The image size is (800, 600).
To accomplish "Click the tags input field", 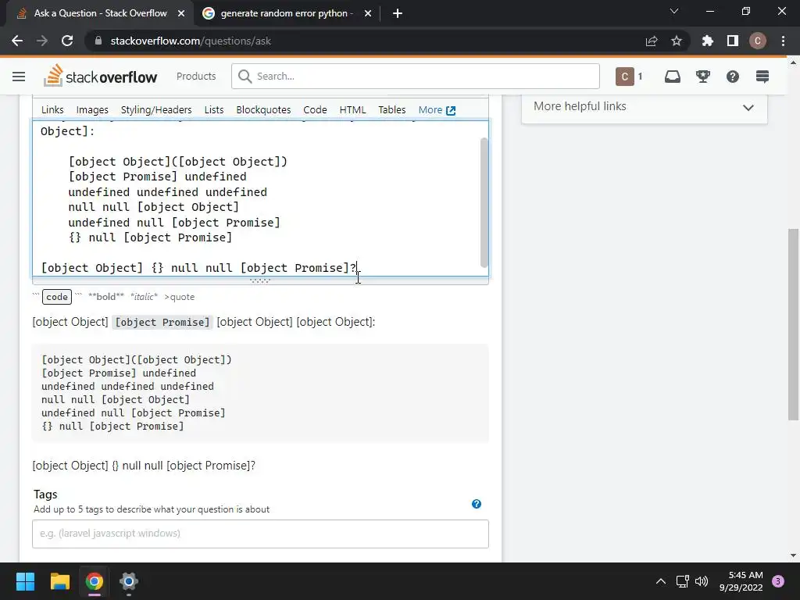I will [x=260, y=534].
